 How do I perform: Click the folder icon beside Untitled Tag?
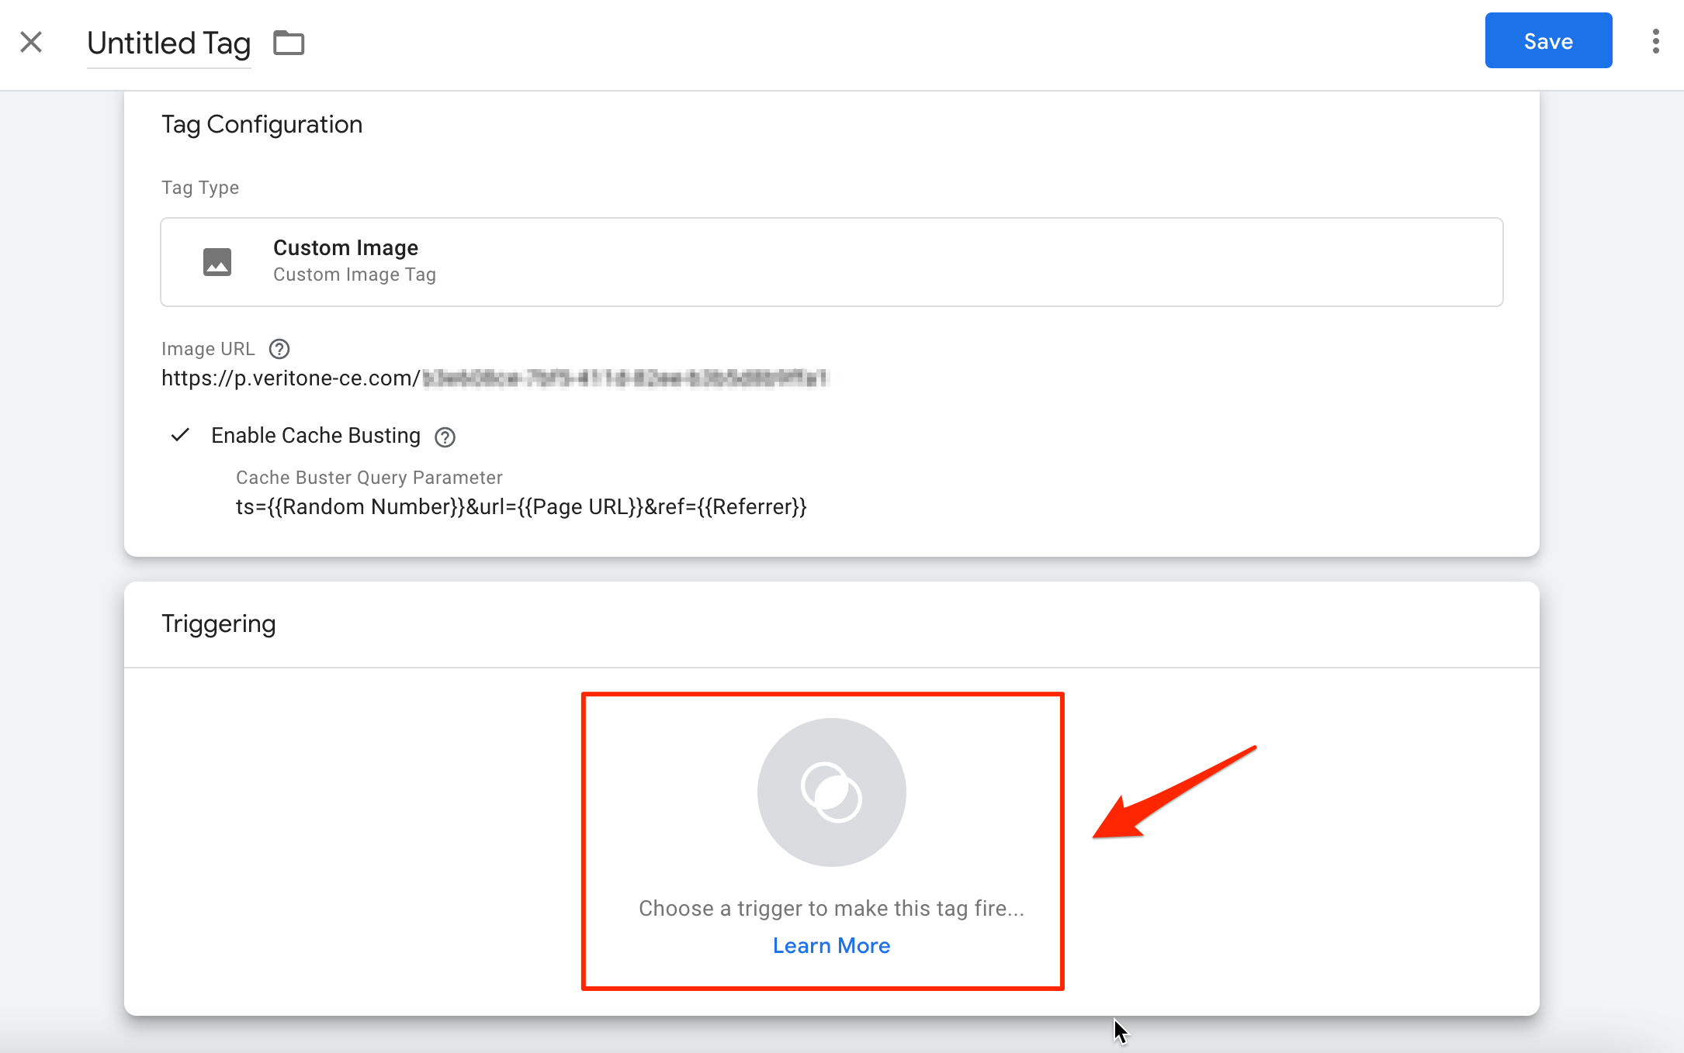coord(289,43)
